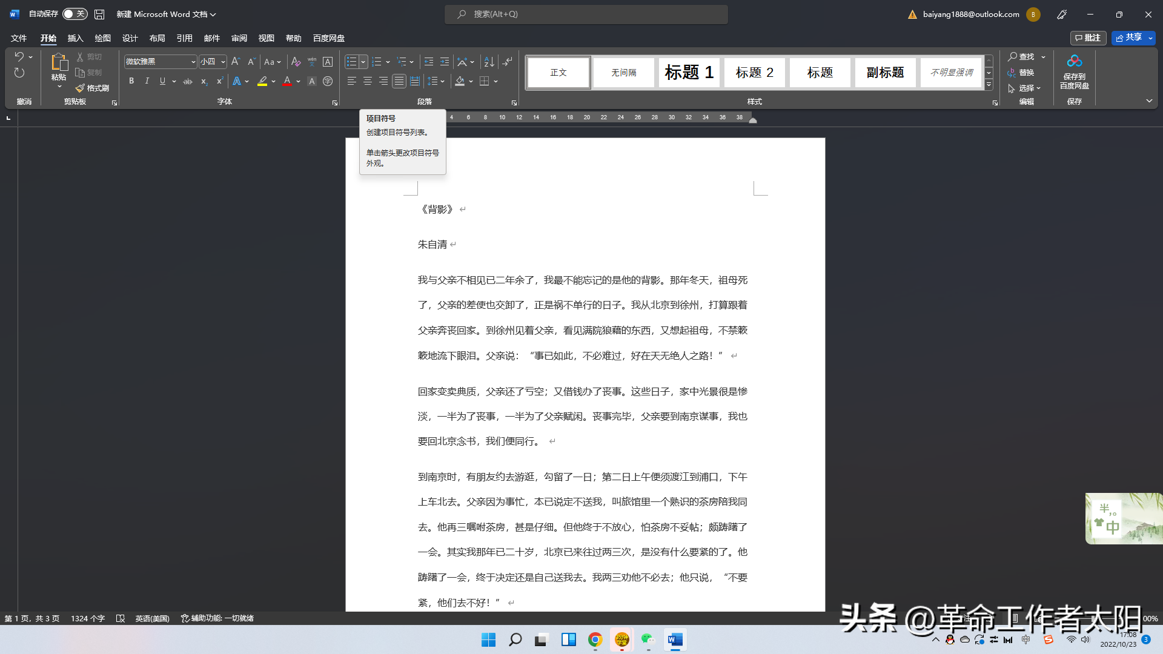Image resolution: width=1163 pixels, height=654 pixels.
Task: Open the Insert ribbon tab
Action: point(75,38)
